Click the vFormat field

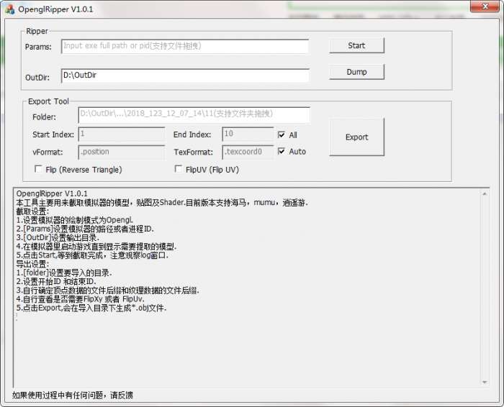pos(122,152)
